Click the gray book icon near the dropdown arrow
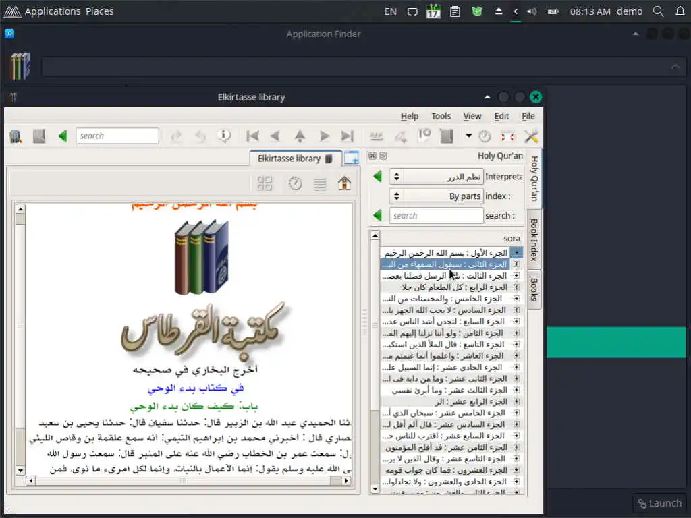 click(447, 136)
